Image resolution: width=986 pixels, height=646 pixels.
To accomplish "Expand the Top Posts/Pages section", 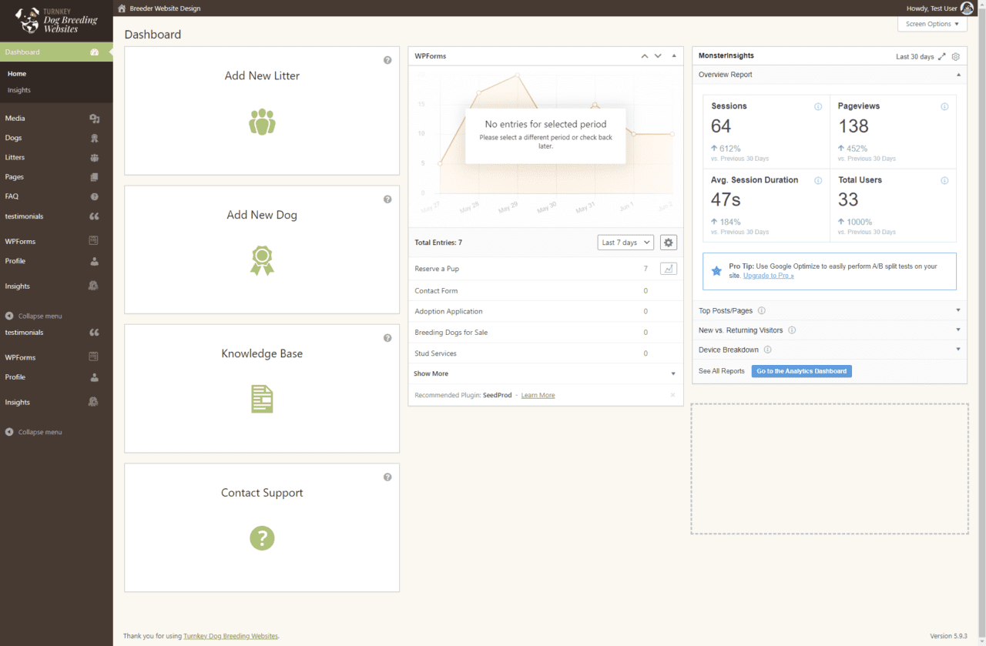I will coord(958,310).
